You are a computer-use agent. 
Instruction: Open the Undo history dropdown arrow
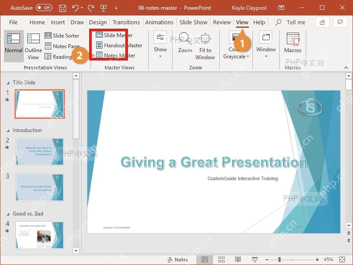(x=82, y=8)
